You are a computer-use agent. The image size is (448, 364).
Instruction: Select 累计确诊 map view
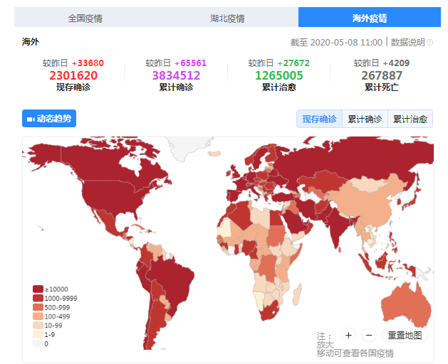365,119
